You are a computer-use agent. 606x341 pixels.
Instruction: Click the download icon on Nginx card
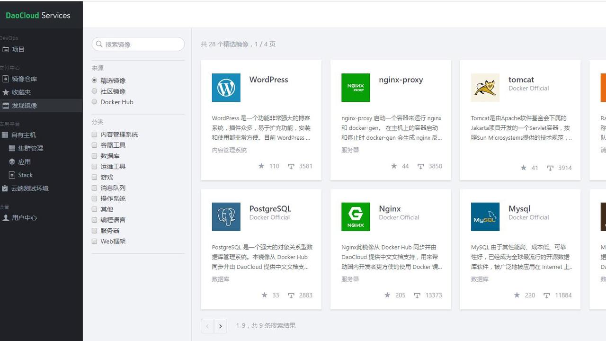coord(417,296)
